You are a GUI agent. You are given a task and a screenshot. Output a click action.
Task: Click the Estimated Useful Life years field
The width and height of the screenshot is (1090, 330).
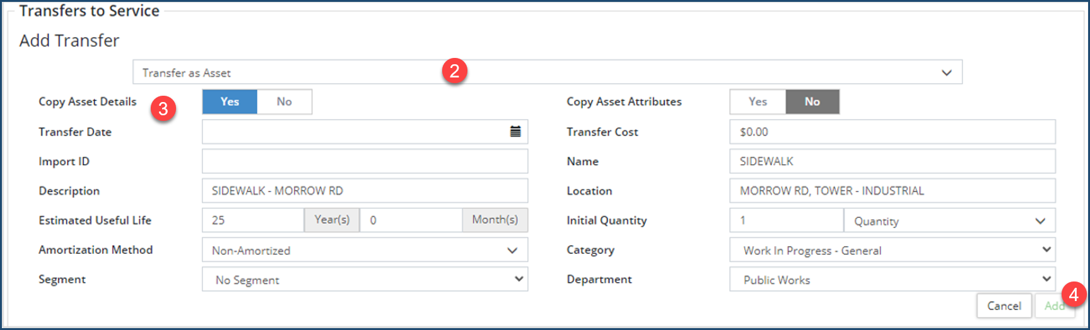click(253, 220)
